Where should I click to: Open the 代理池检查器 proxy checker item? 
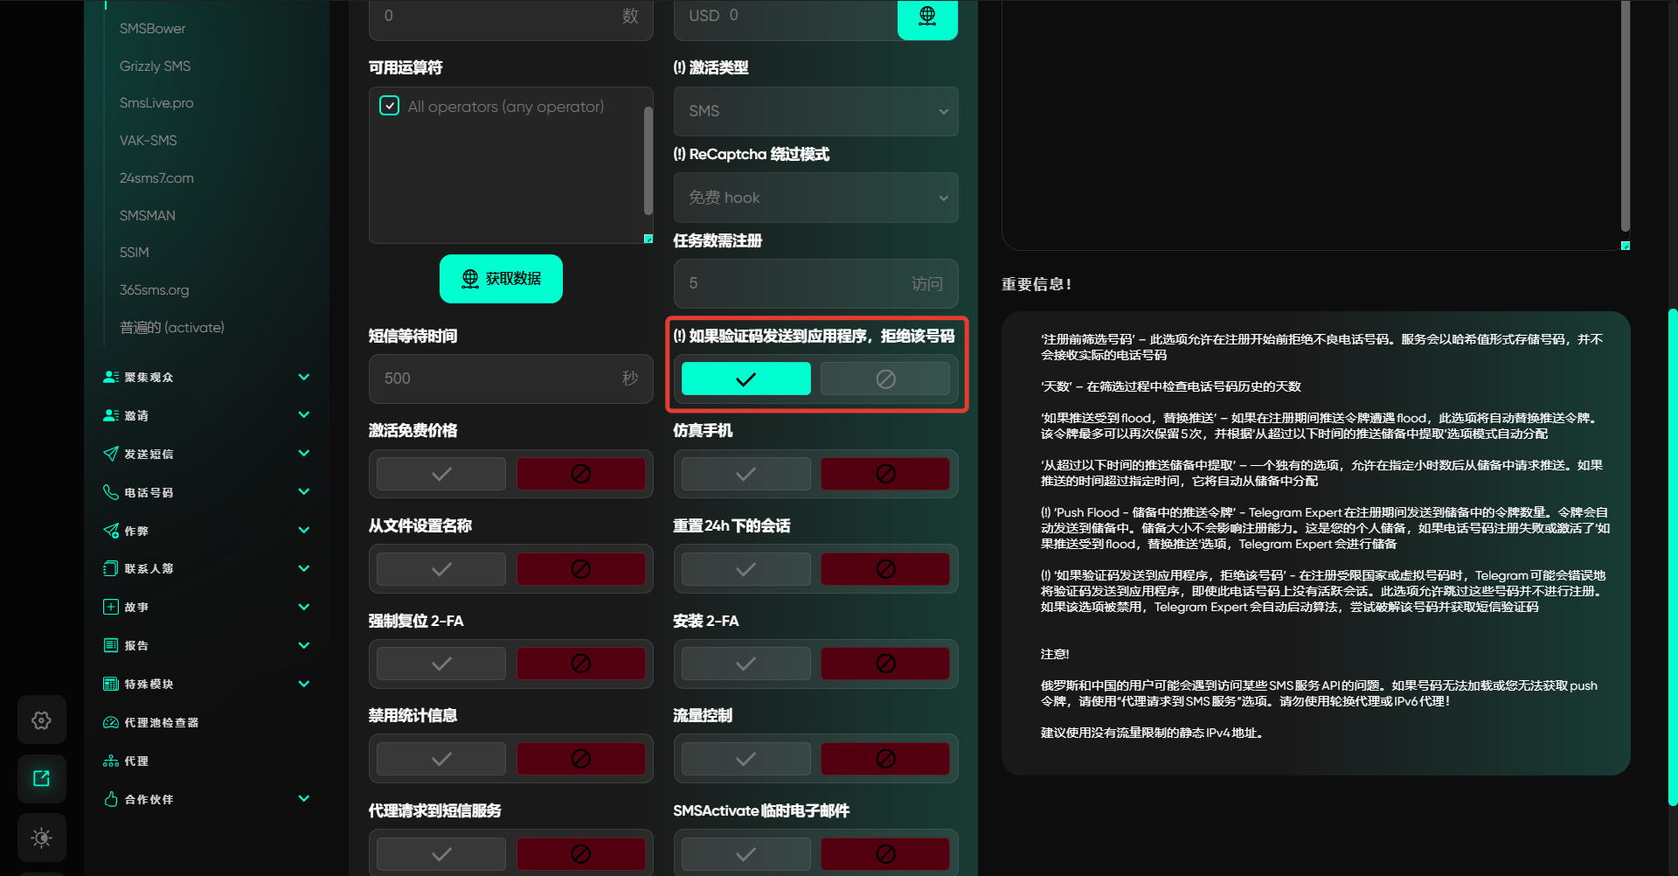161,723
